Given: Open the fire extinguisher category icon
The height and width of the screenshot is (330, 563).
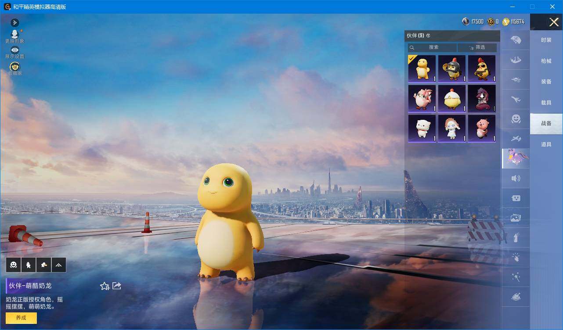Looking at the screenshot, I should tap(516, 237).
